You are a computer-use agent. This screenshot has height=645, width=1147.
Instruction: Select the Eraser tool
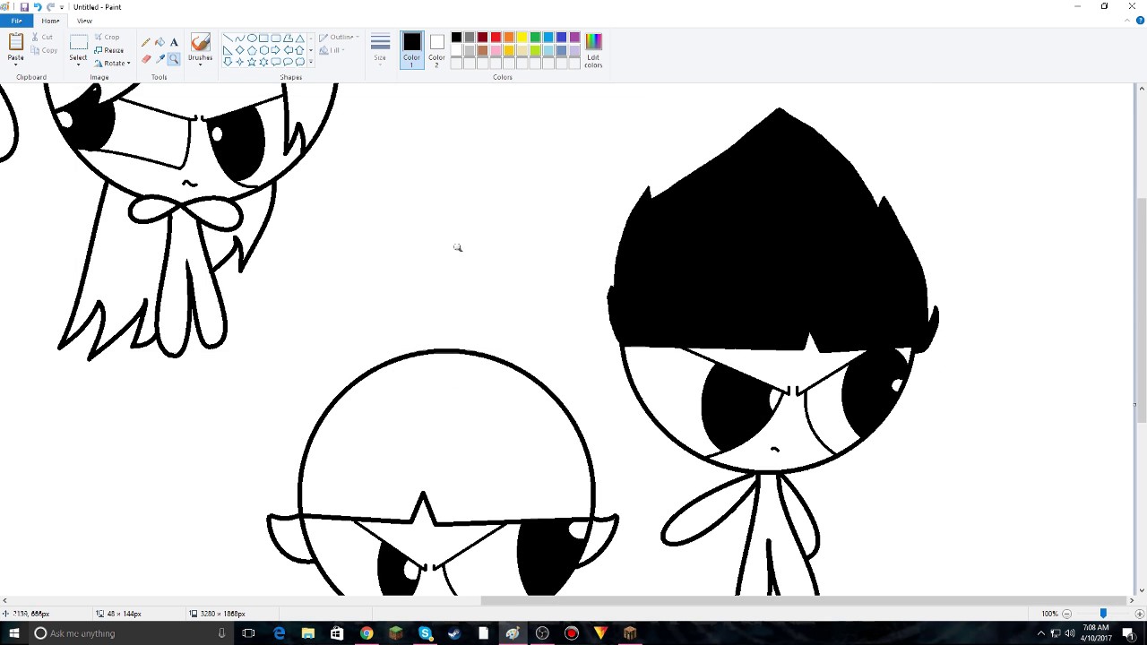tap(146, 59)
